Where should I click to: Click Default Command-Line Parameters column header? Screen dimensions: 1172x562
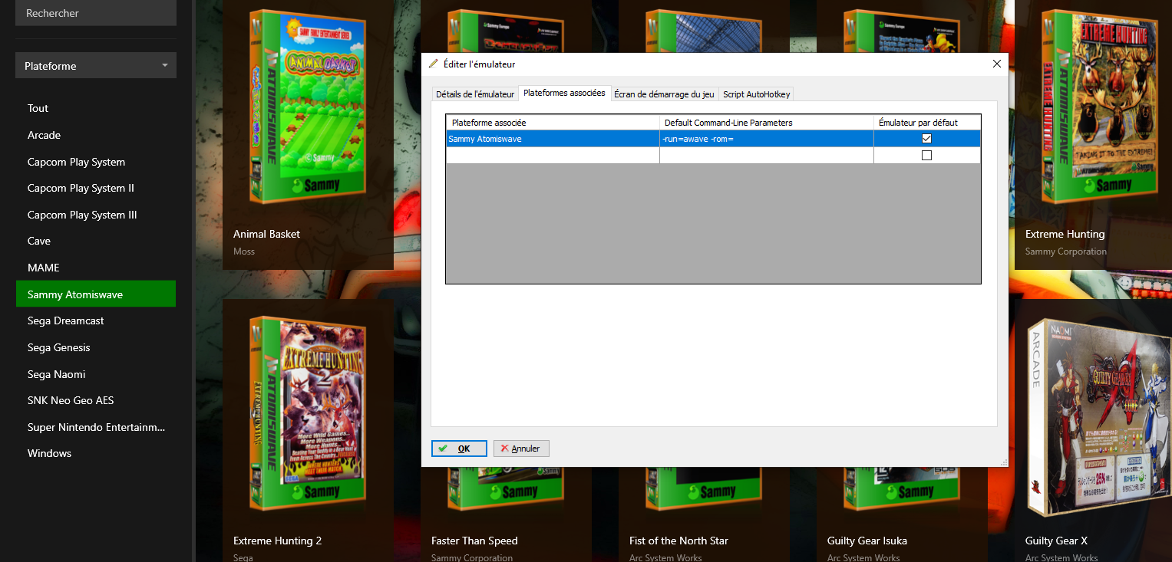point(767,123)
